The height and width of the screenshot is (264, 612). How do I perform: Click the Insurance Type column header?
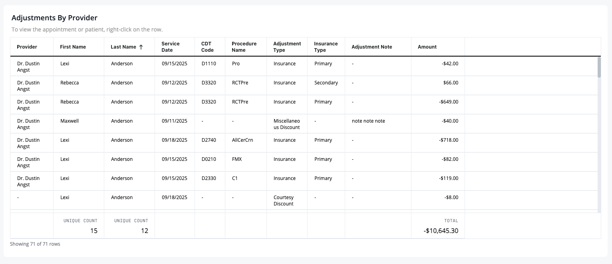(326, 47)
